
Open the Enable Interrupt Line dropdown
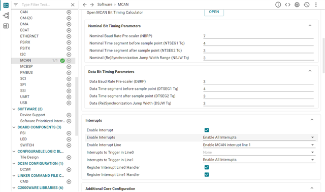point(259,145)
